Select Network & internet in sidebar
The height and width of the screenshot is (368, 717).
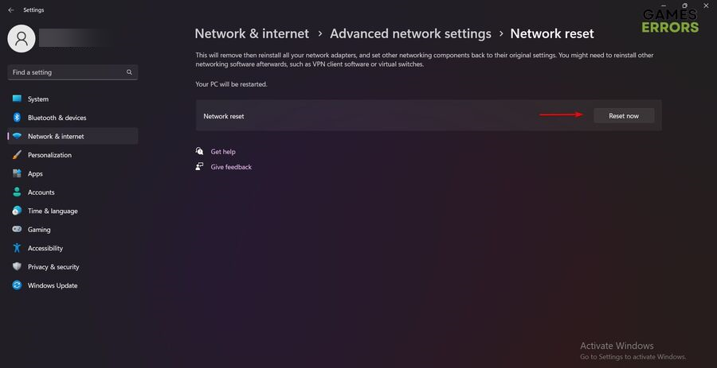click(x=56, y=137)
